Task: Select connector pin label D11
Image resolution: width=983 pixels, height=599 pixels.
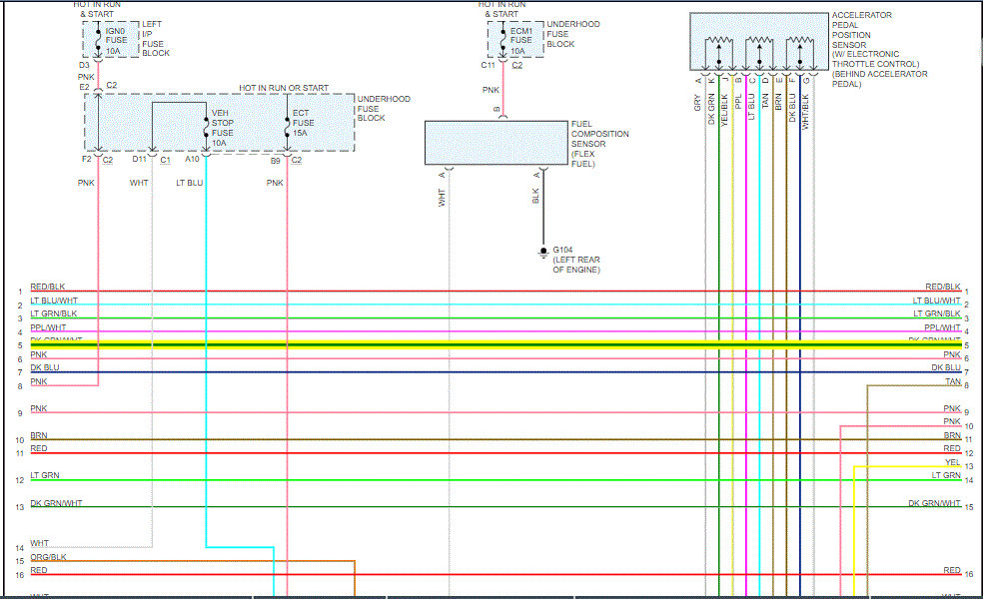Action: click(139, 159)
